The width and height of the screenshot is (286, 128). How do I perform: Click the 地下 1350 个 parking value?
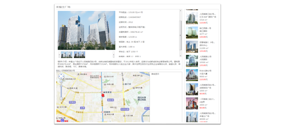point(132,52)
